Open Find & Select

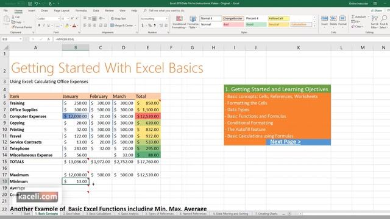tap(384, 22)
